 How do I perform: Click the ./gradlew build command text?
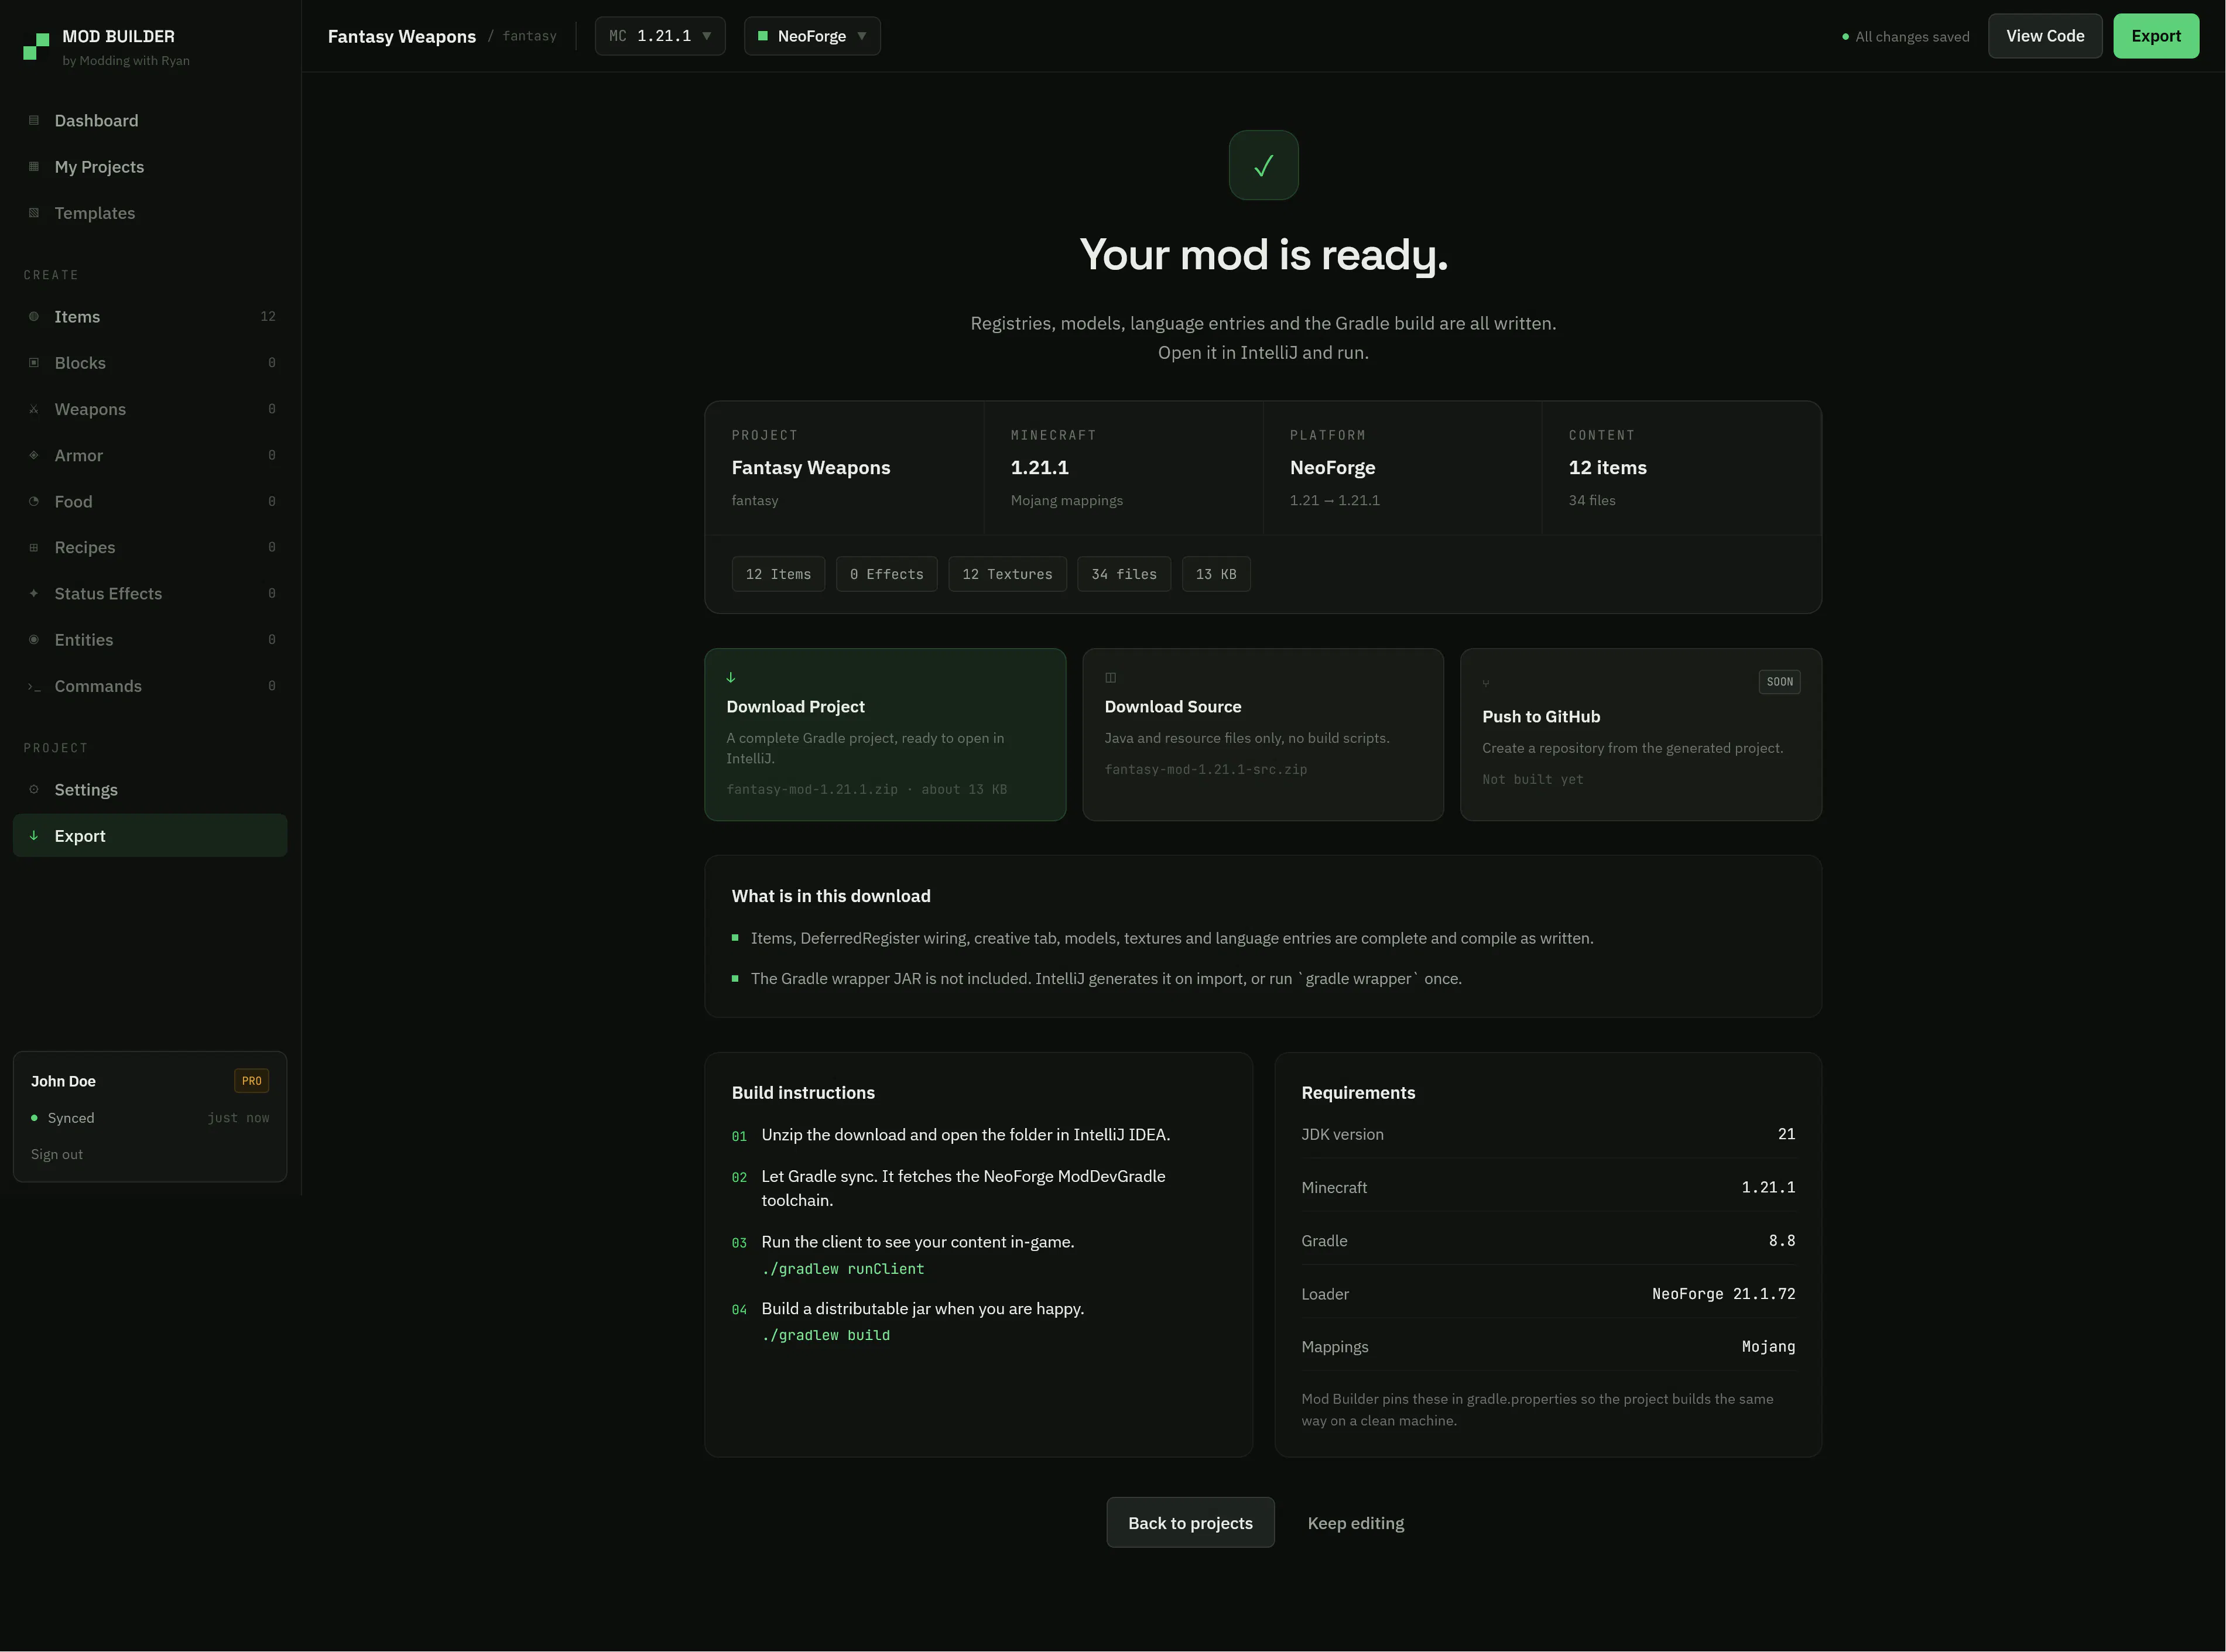825,1335
